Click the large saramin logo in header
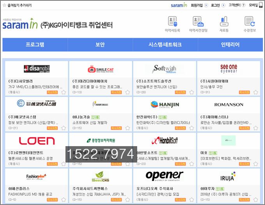The height and width of the screenshot is (205, 265). [20, 24]
